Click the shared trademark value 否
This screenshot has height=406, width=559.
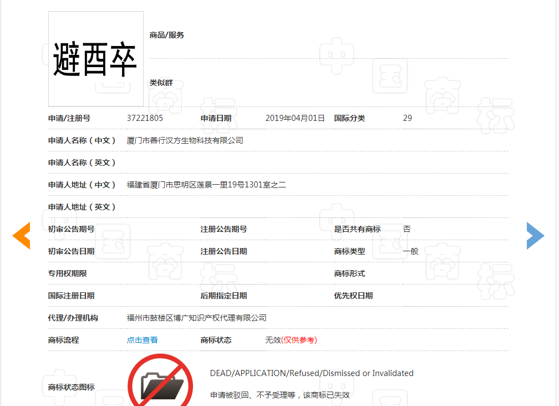(406, 229)
